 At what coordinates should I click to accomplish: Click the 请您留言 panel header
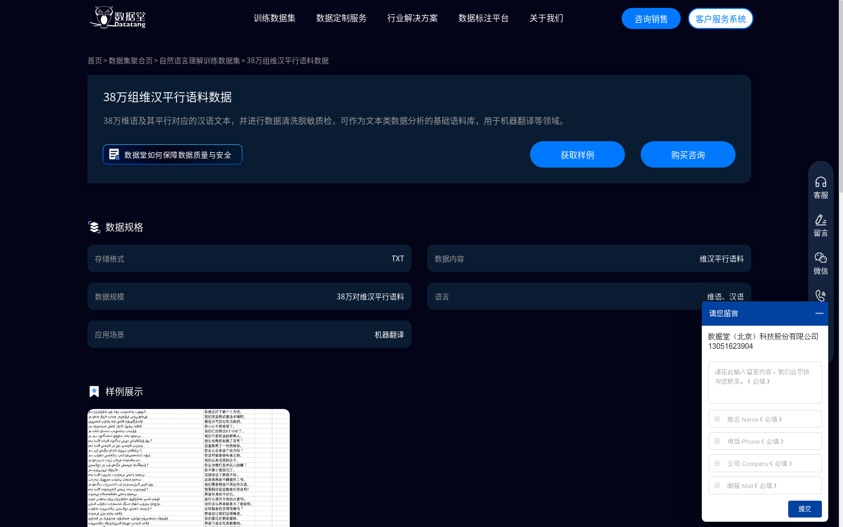[765, 314]
